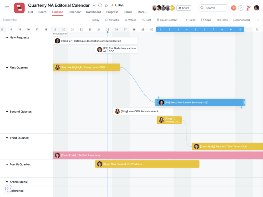
Task: Change the At Risk status indicator
Action: pos(117,5)
